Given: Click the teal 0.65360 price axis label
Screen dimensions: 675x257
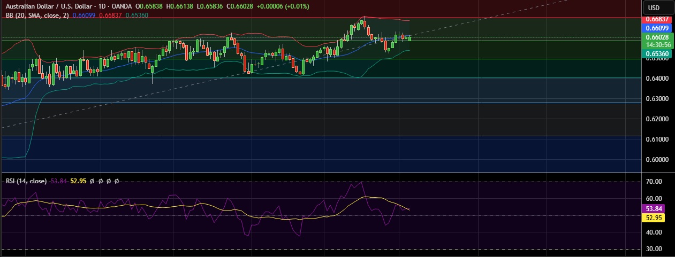Looking at the screenshot, I should pyautogui.click(x=656, y=54).
